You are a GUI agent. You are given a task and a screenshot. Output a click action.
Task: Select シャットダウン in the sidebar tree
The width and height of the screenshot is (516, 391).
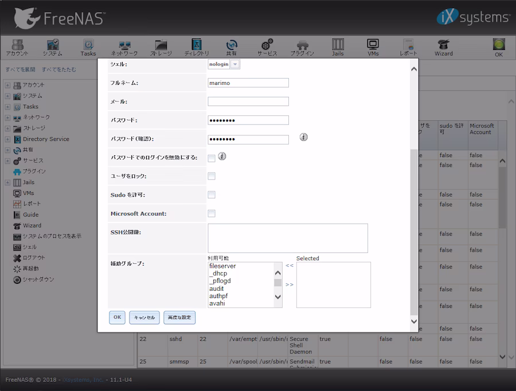tap(38, 279)
